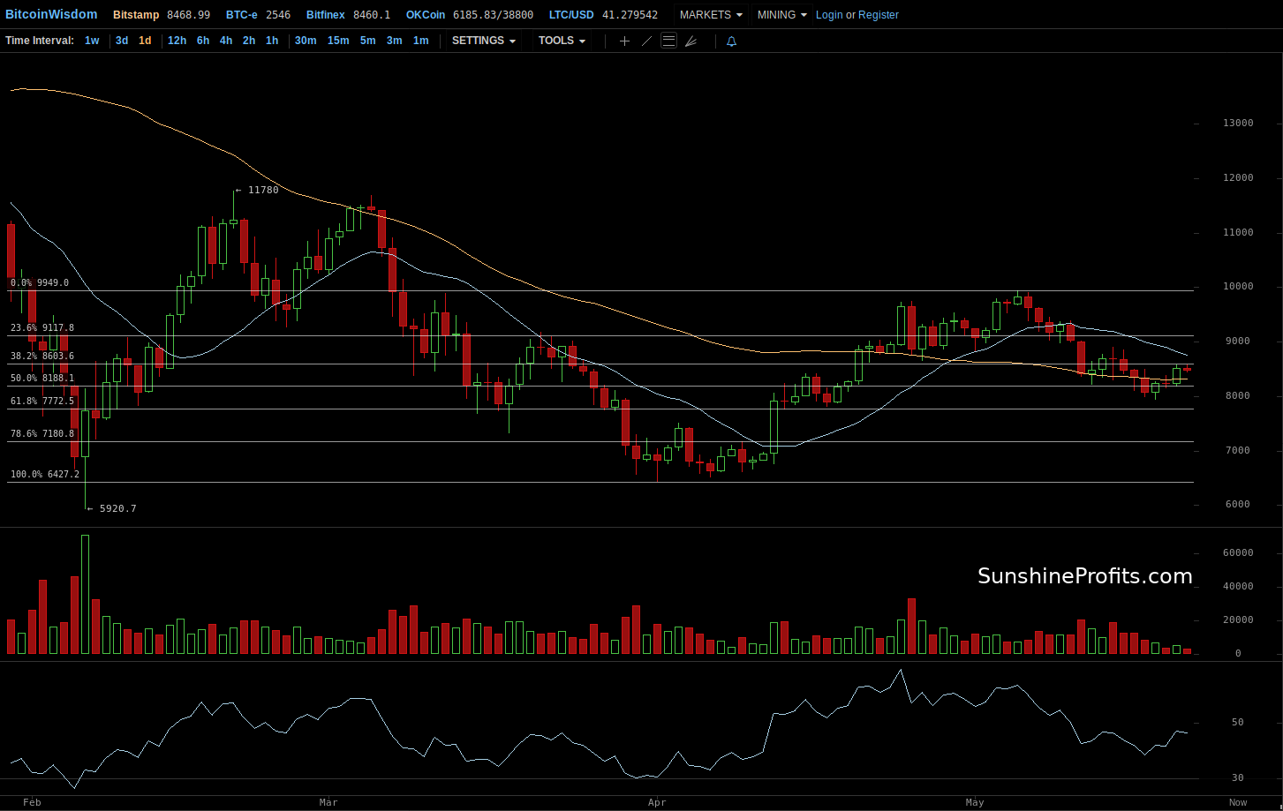Viewport: 1283px width, 811px height.
Task: Open the OKCoin market price
Action: coord(470,15)
